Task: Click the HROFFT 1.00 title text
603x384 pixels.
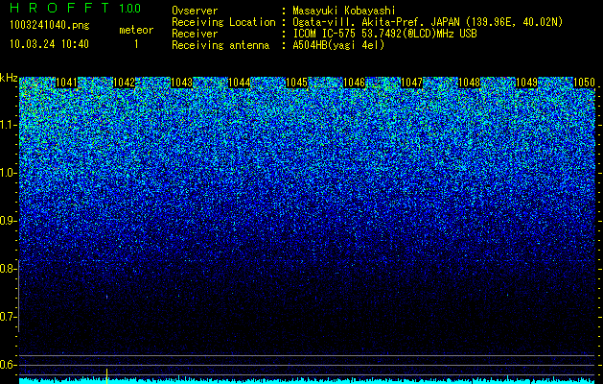Action: pos(76,8)
